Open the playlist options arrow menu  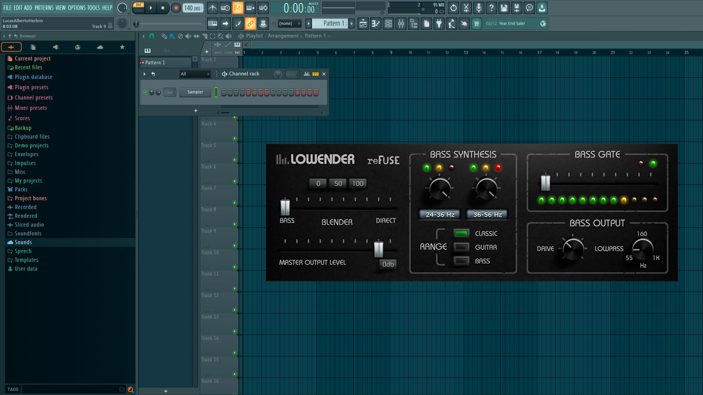(x=145, y=36)
